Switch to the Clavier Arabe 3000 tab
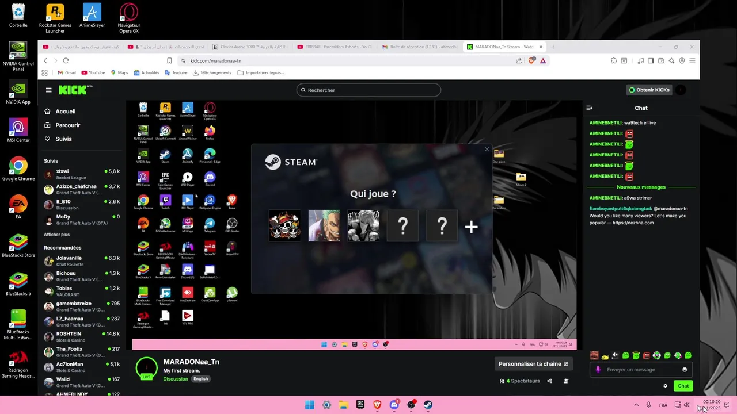 250,47
